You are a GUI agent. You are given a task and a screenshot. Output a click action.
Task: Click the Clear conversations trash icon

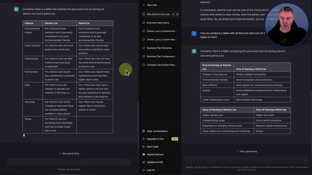coord(144,131)
